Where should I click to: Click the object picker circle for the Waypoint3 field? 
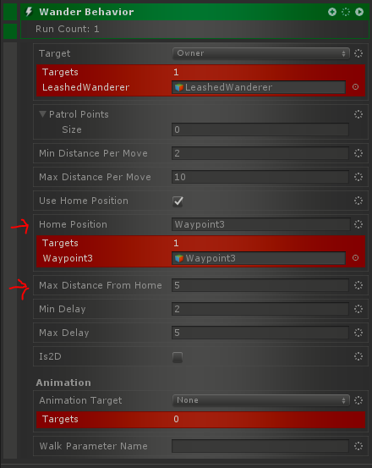point(355,258)
